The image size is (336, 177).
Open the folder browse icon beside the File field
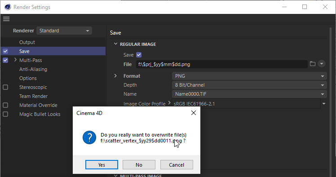[313, 64]
